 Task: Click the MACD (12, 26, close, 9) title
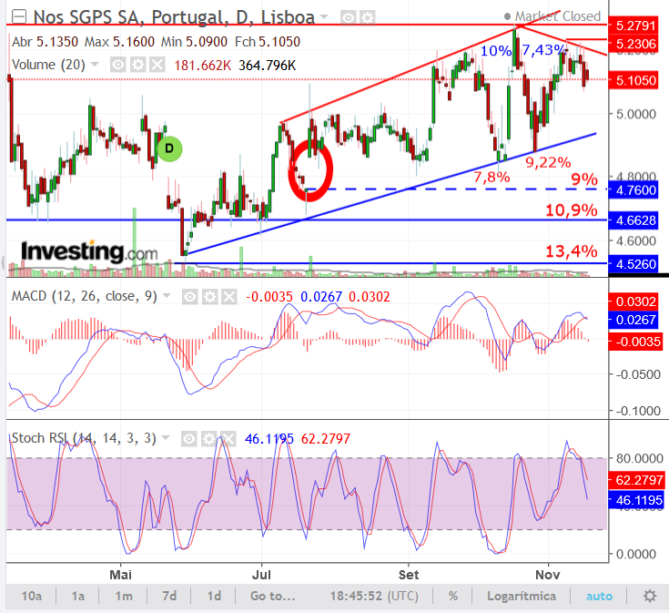point(85,296)
